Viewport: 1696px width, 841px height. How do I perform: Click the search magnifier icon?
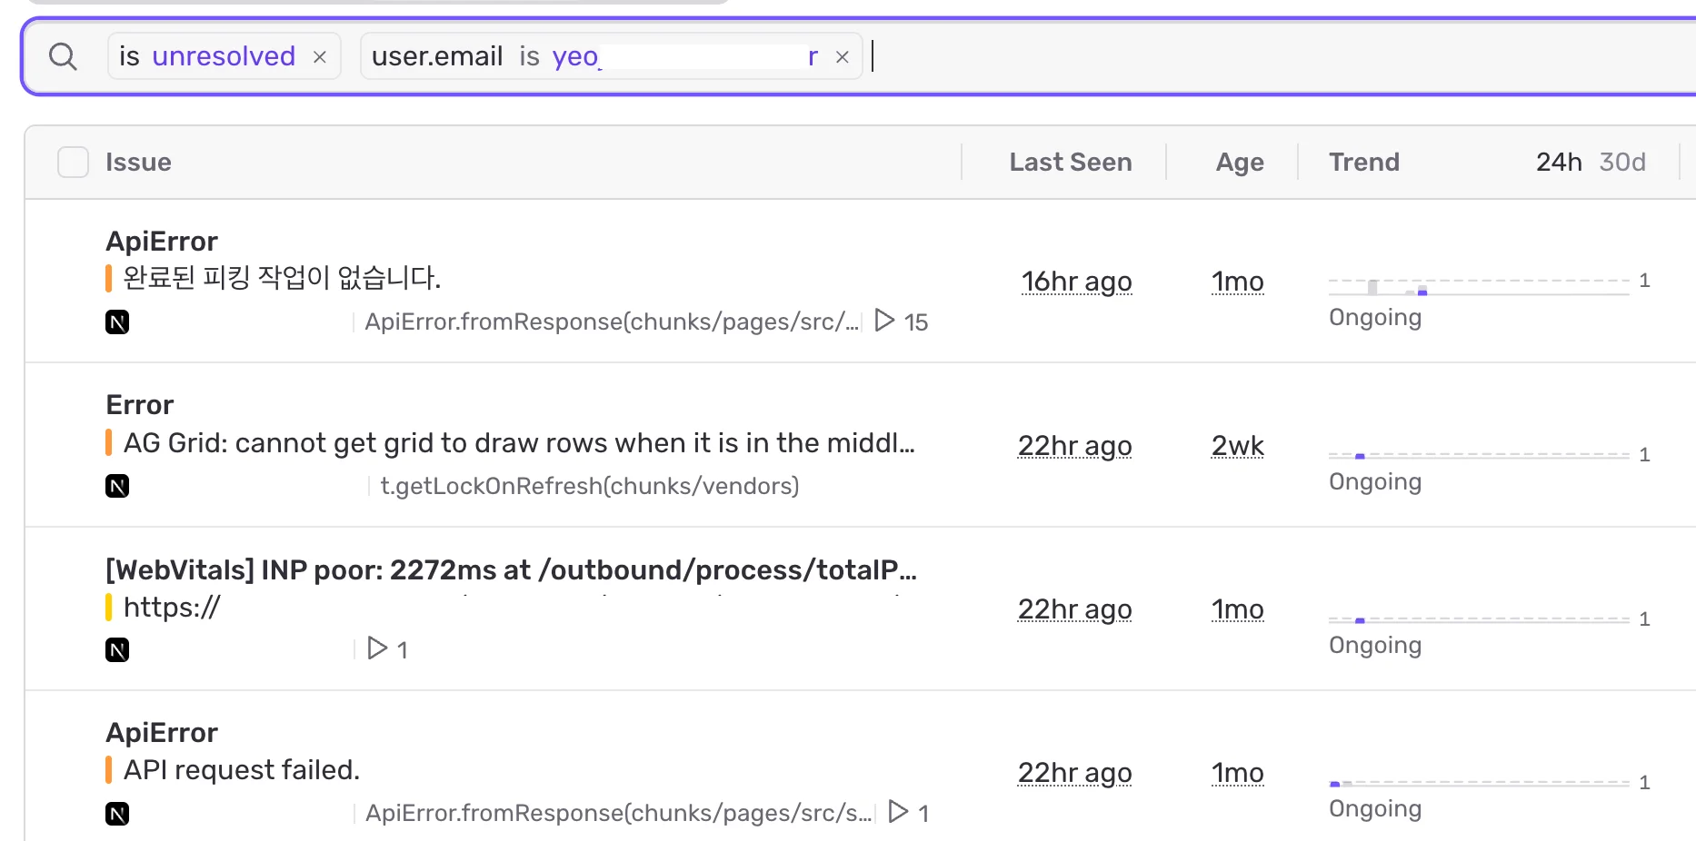click(63, 57)
